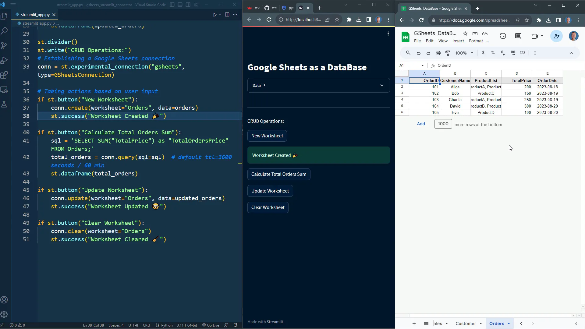Image resolution: width=585 pixels, height=329 pixels.
Task: Collapse the Sheets toolbar with caret
Action: (571, 53)
